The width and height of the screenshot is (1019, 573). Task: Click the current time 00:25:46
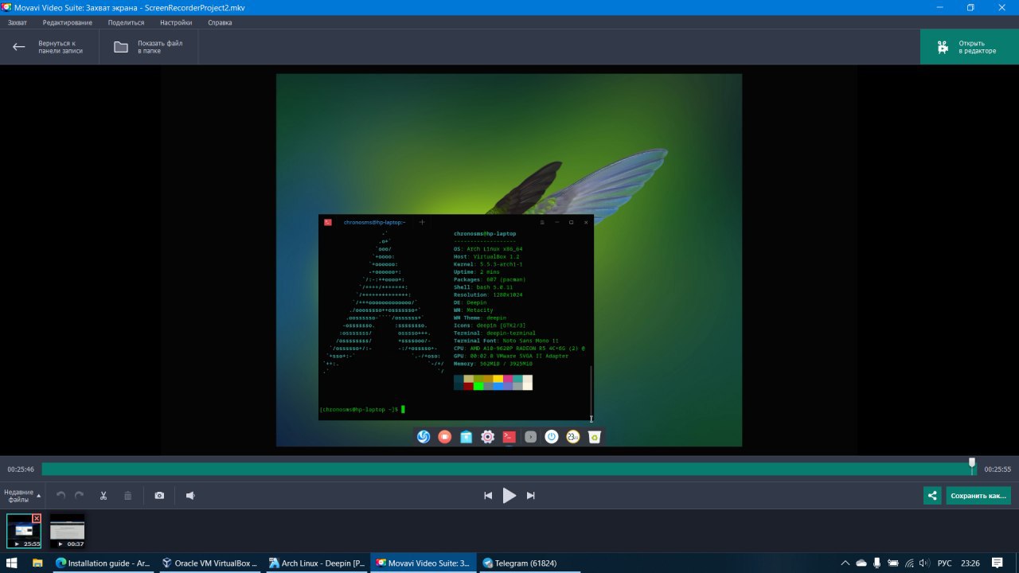pos(21,470)
